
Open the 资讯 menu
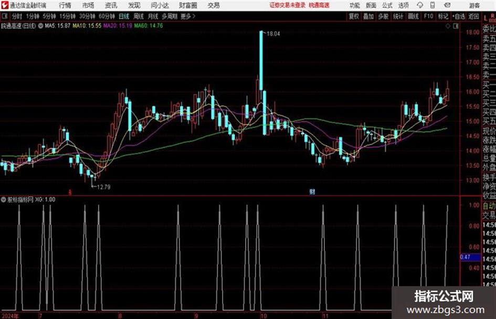111,5
